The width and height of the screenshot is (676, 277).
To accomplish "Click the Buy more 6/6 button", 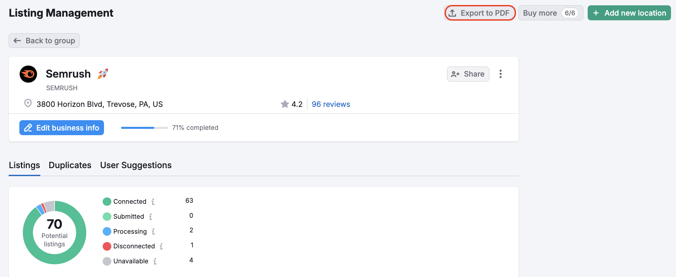I will click(x=550, y=13).
